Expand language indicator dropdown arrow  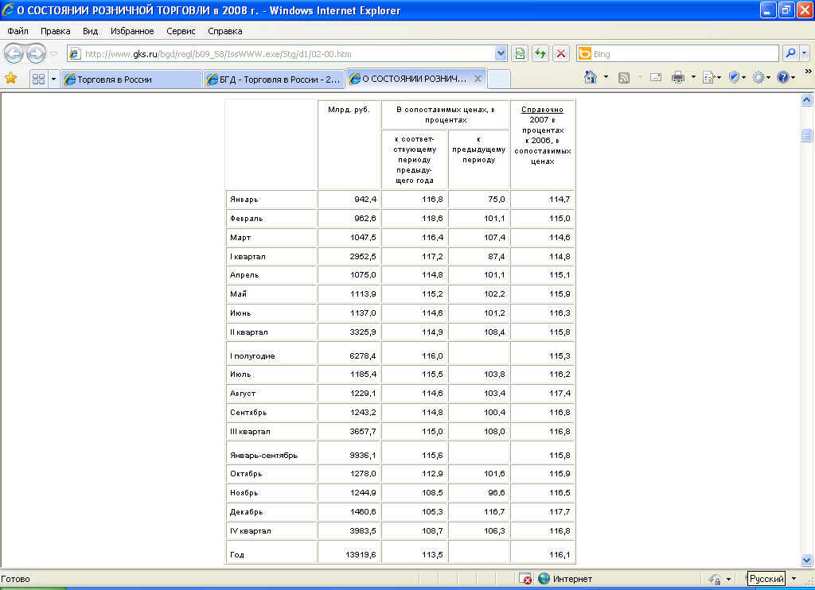click(794, 579)
